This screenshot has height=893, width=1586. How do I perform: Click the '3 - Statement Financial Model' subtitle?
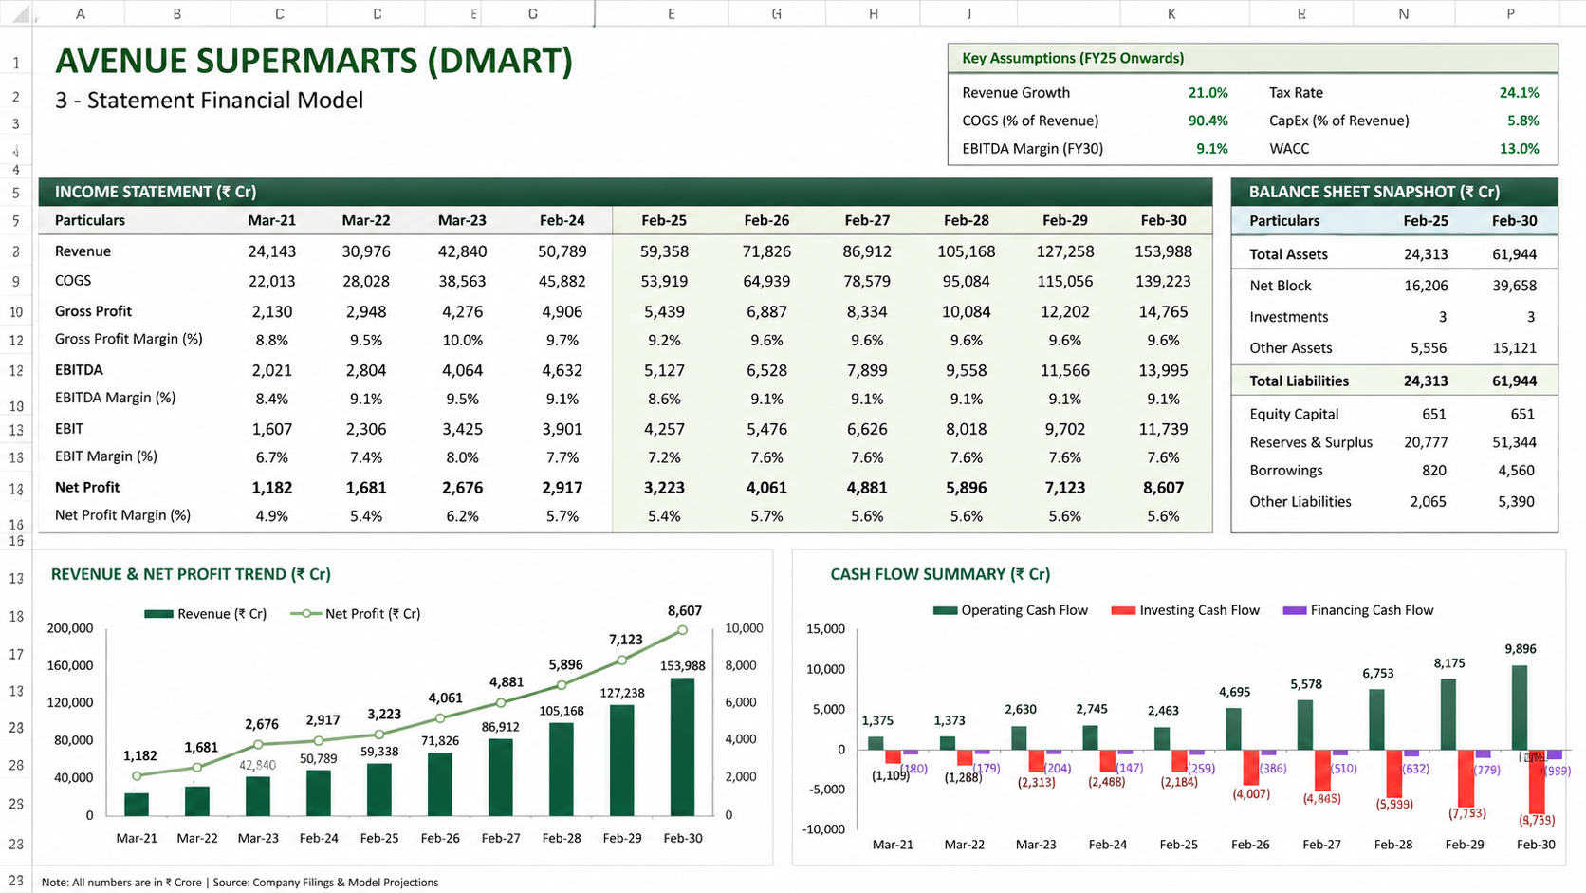(x=209, y=101)
